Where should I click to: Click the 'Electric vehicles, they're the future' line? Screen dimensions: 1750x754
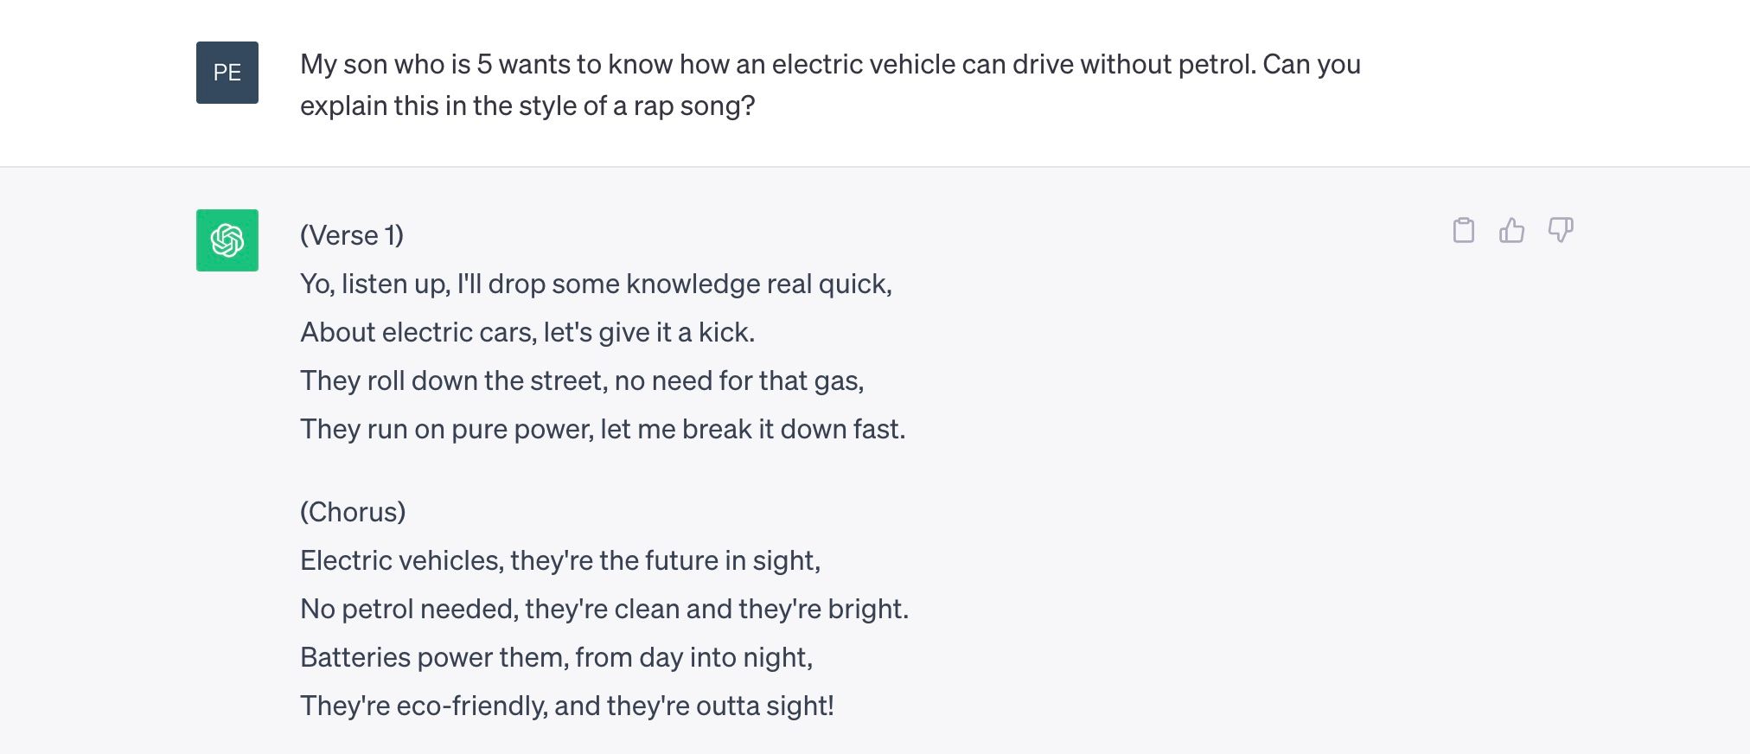pyautogui.click(x=562, y=559)
